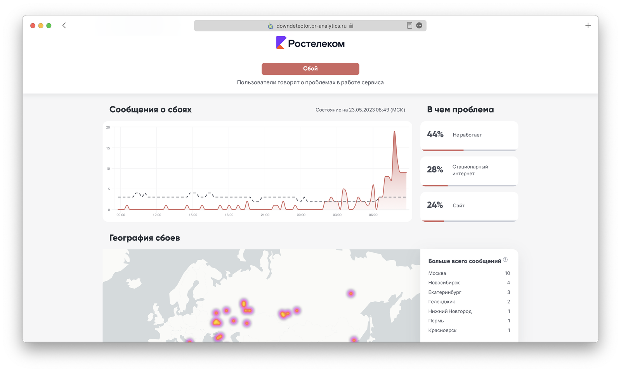The image size is (621, 372).
Task: Go back with the browser back arrow
Action: [64, 26]
